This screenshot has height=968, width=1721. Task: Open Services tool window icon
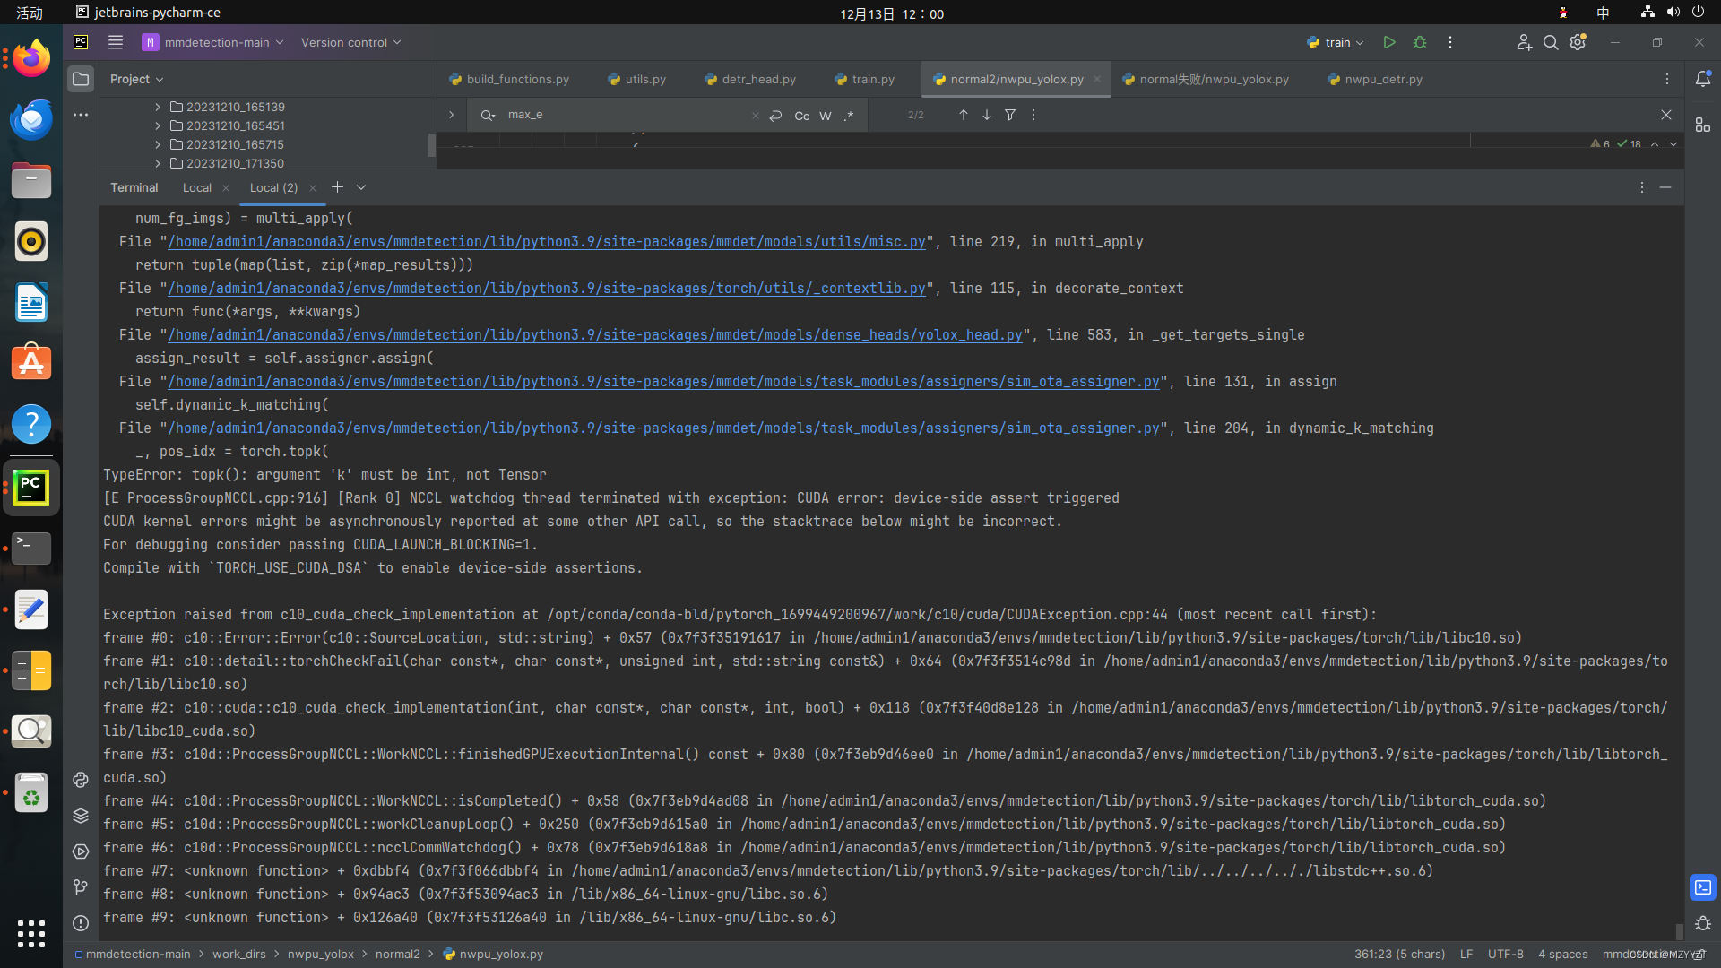pyautogui.click(x=81, y=851)
